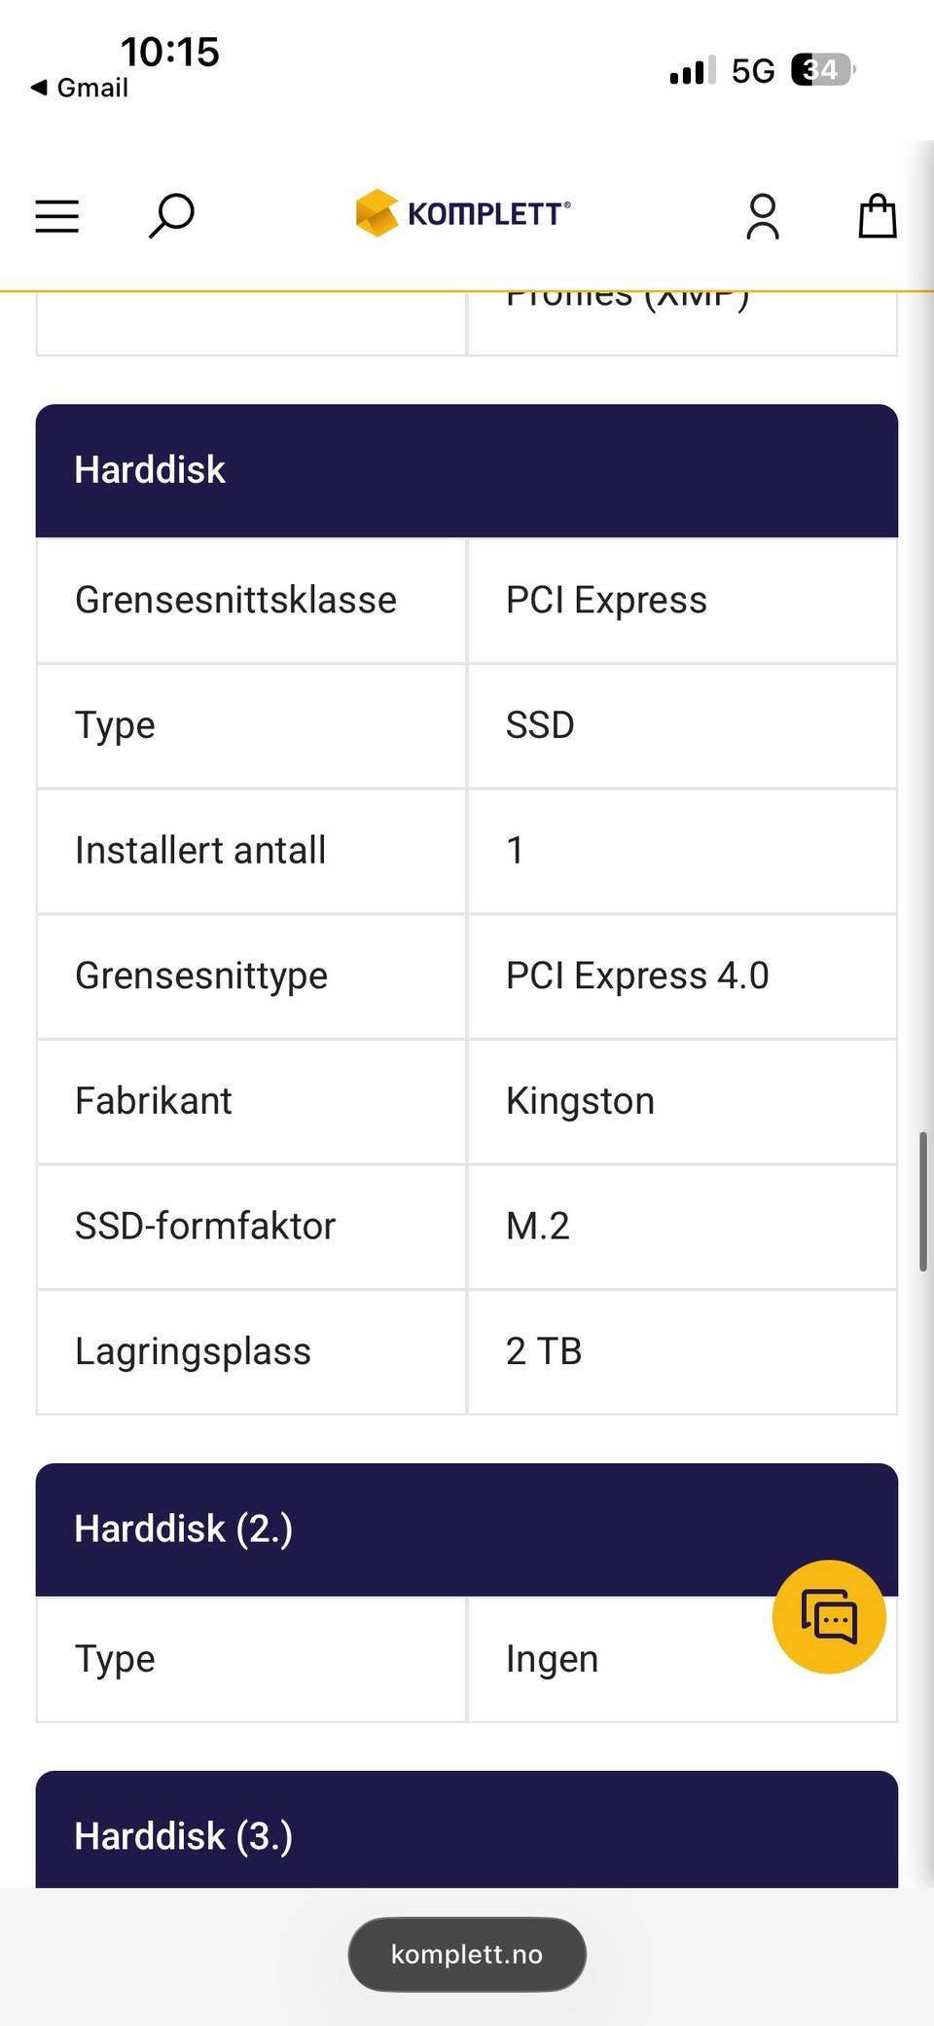This screenshot has width=934, height=2026.
Task: Tap the battery status indicator
Action: [x=823, y=70]
